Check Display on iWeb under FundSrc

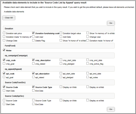coord(61,87)
